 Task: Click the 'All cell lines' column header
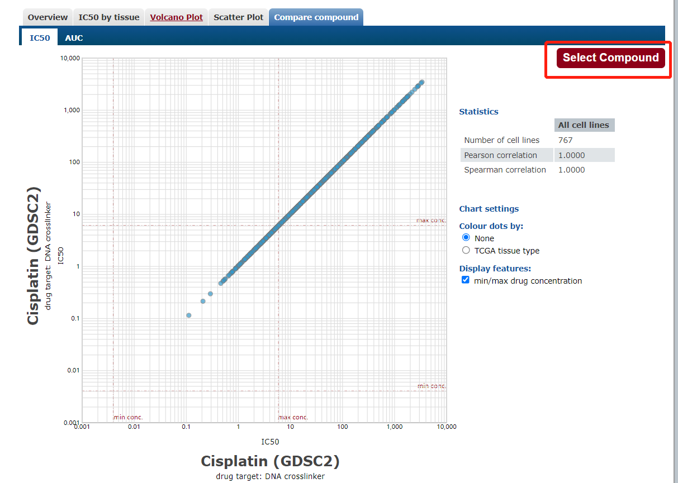pyautogui.click(x=584, y=125)
